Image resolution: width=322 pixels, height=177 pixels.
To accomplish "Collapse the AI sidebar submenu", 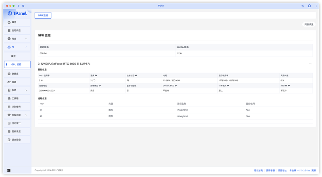I will click(x=26, y=47).
